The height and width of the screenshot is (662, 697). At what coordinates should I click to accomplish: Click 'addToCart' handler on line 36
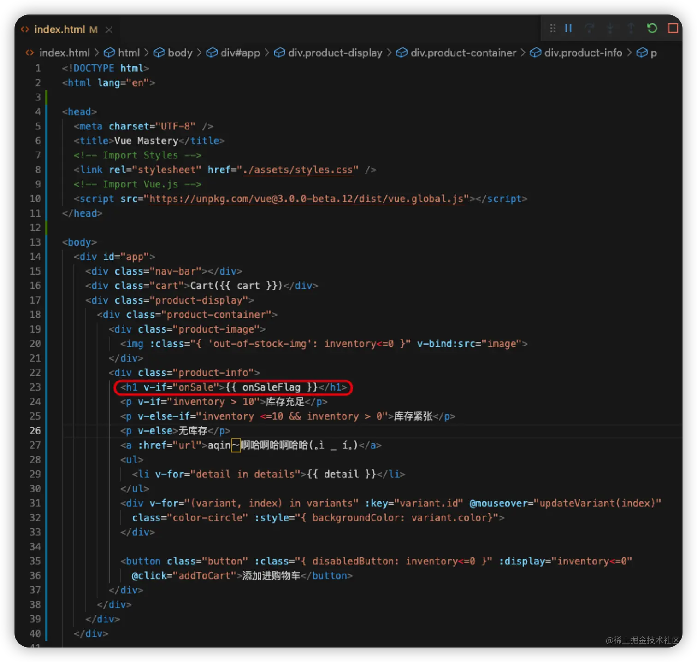click(204, 576)
